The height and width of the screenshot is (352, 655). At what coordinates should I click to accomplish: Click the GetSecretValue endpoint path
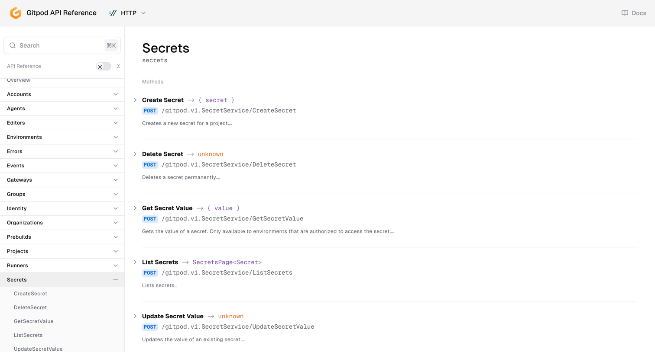point(233,219)
